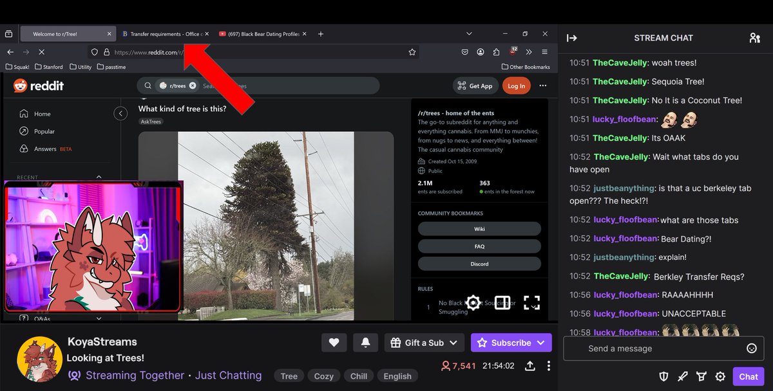Open the passtime bookmarks folder

[112, 67]
